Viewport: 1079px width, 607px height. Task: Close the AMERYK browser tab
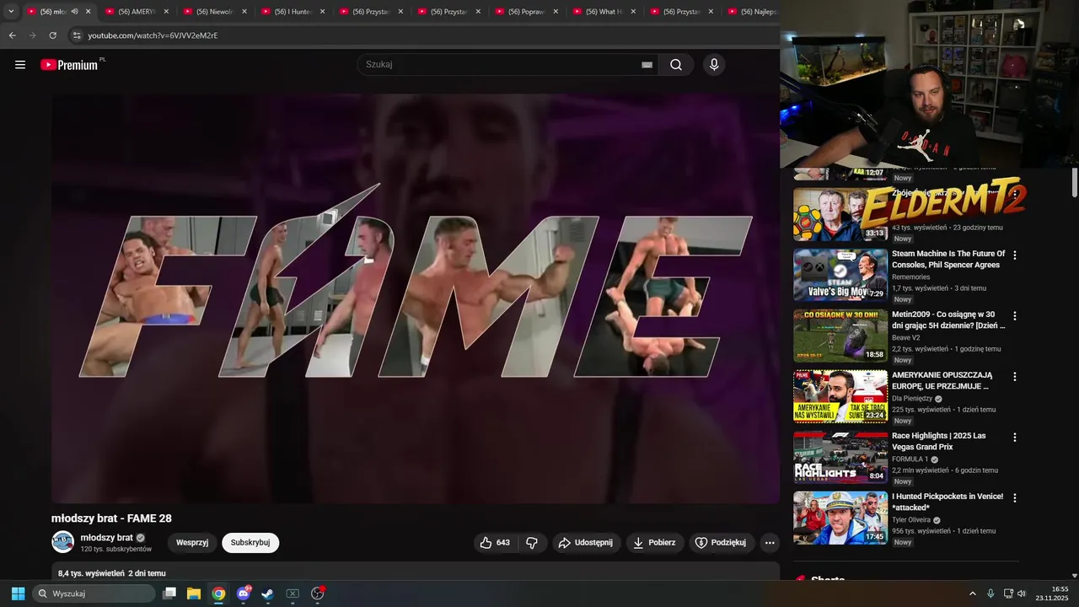click(166, 12)
